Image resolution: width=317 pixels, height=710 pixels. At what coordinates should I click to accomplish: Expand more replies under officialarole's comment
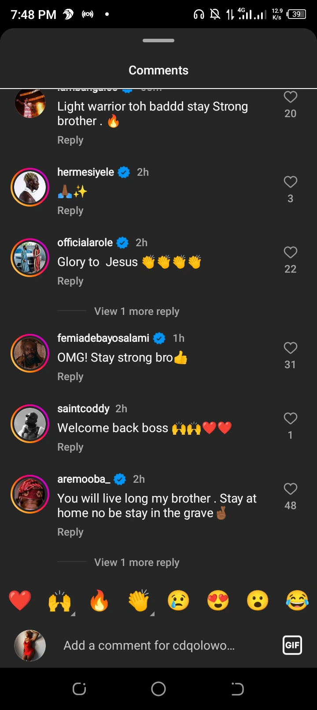tap(136, 311)
